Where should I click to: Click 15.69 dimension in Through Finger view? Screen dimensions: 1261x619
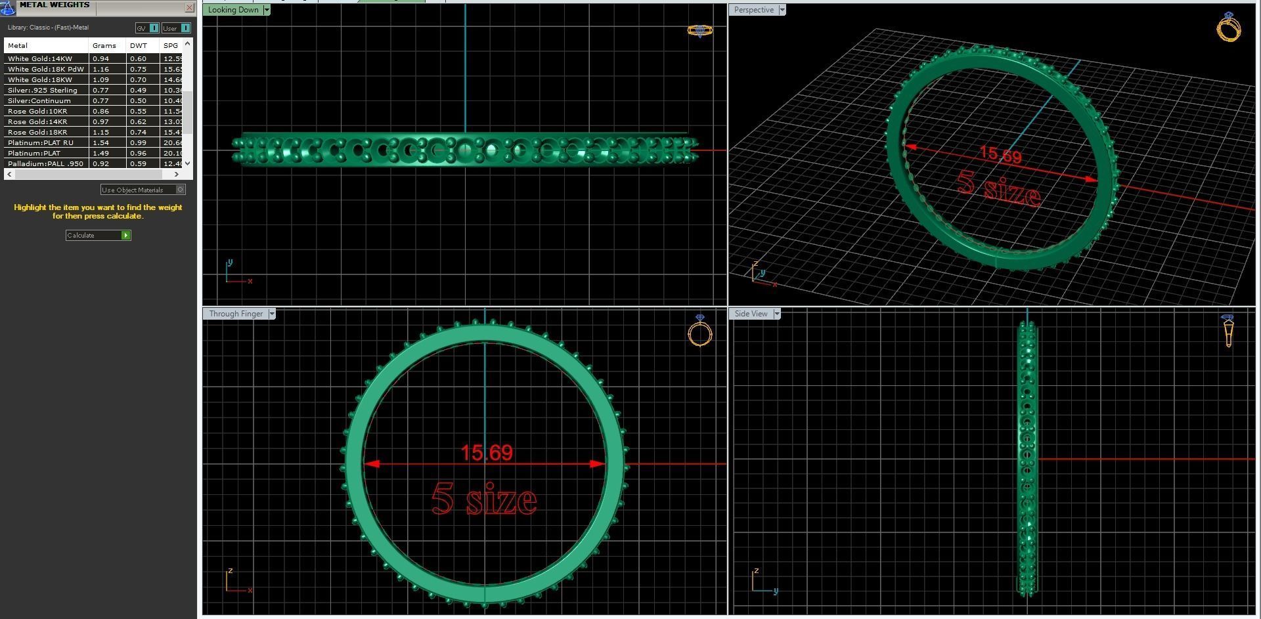[487, 452]
